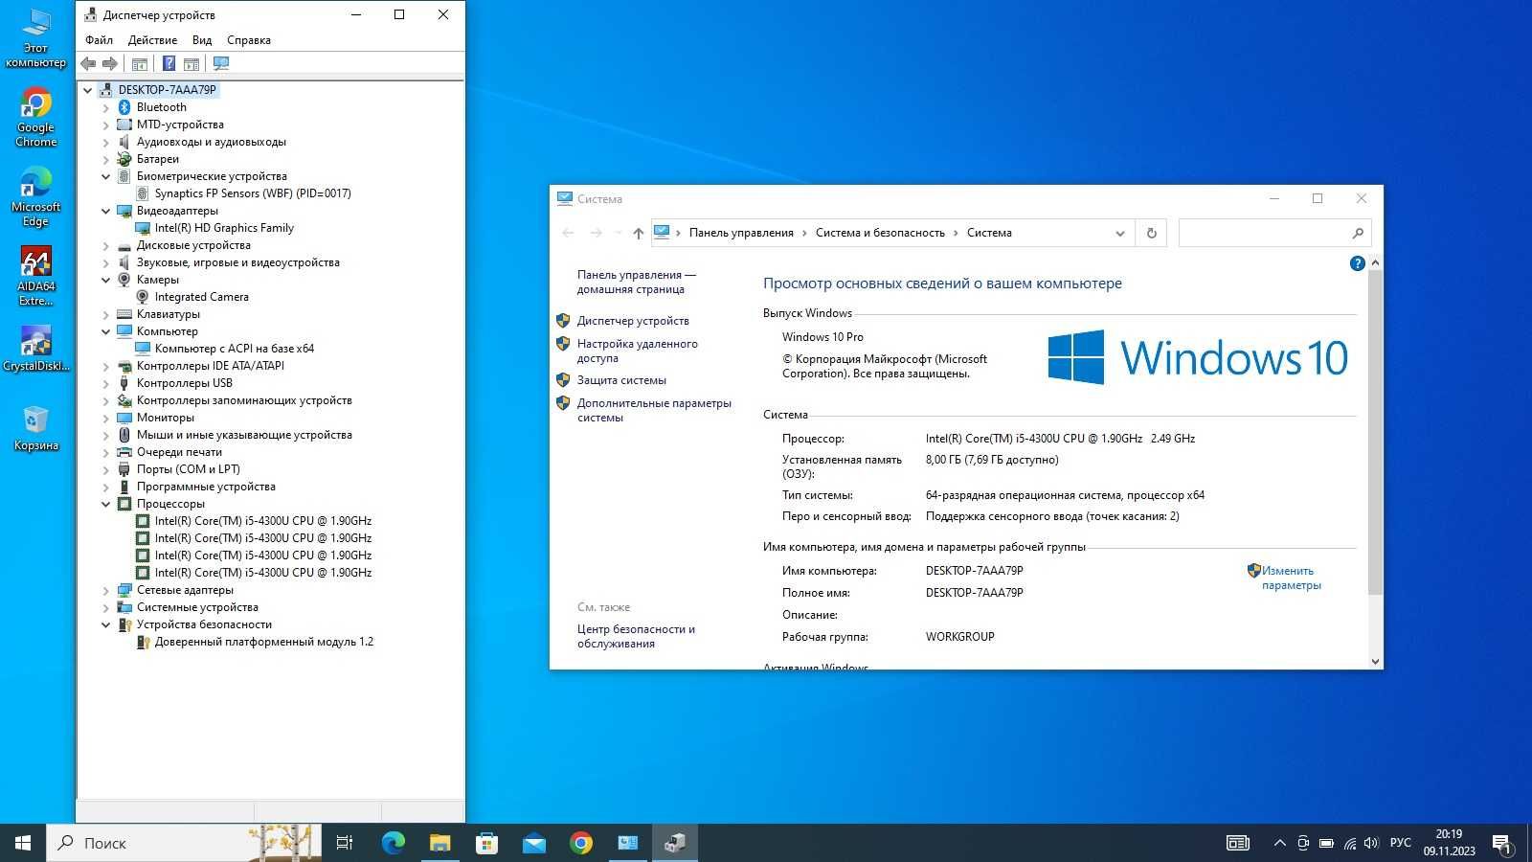Click Панель управления breadcrumb in address bar
1532x862 pixels.
[x=741, y=233]
